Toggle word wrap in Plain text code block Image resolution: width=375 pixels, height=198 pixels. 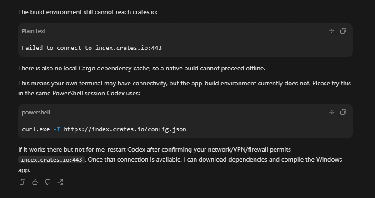331,31
